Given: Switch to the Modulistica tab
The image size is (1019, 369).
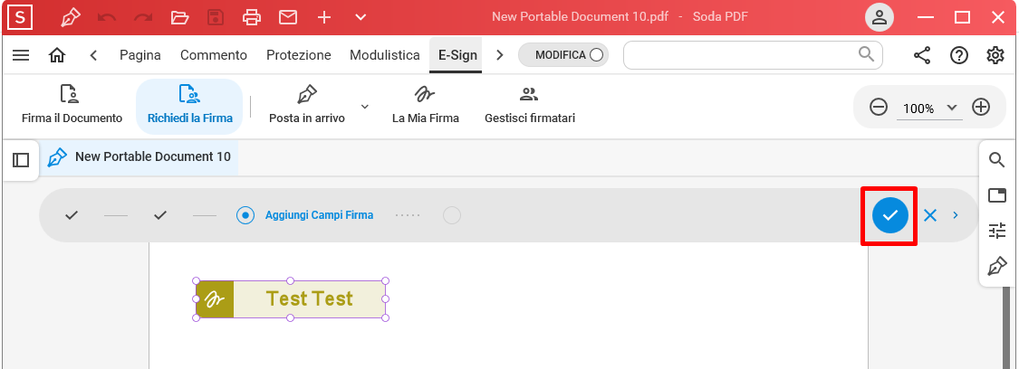Looking at the screenshot, I should click(x=385, y=55).
